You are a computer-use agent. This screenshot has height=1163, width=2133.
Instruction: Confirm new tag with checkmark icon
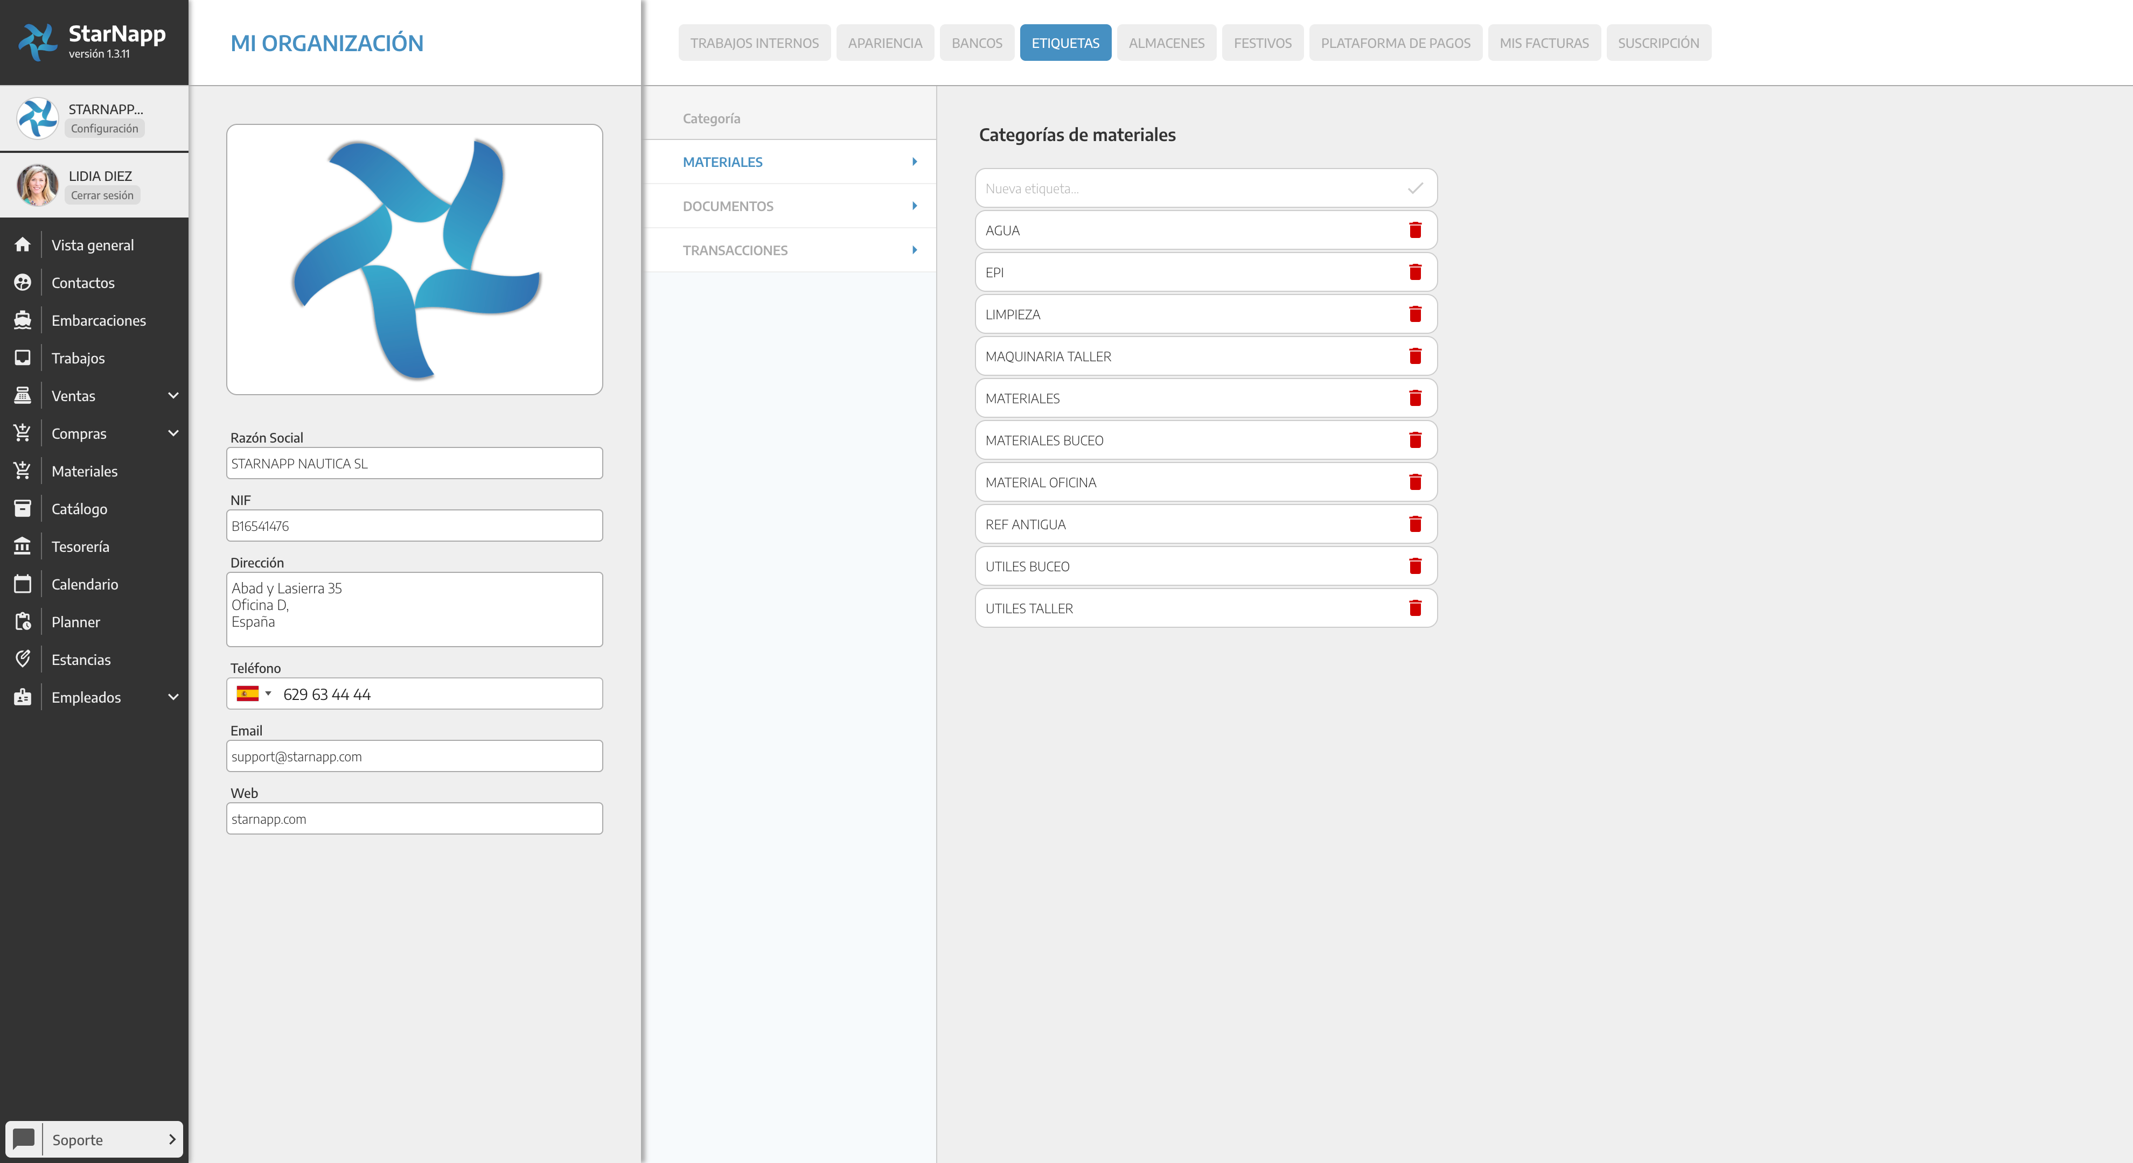click(x=1415, y=188)
